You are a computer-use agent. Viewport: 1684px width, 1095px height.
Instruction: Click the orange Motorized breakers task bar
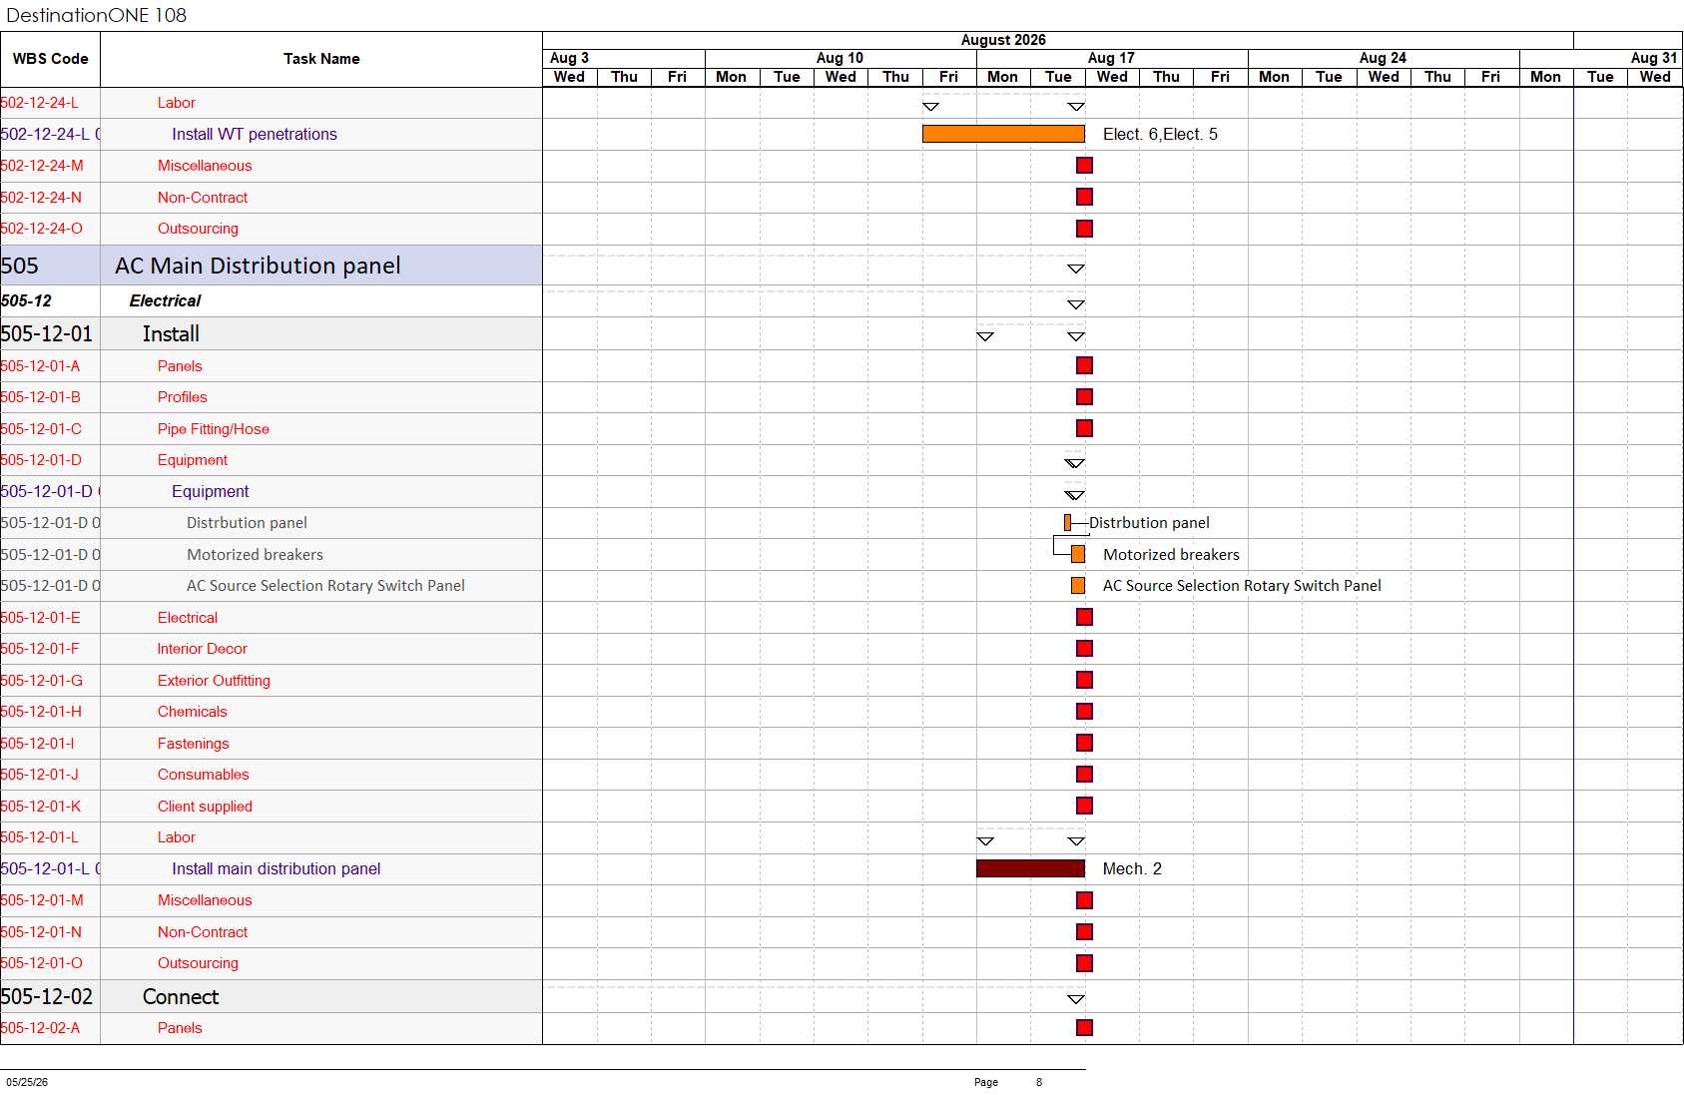(1078, 554)
